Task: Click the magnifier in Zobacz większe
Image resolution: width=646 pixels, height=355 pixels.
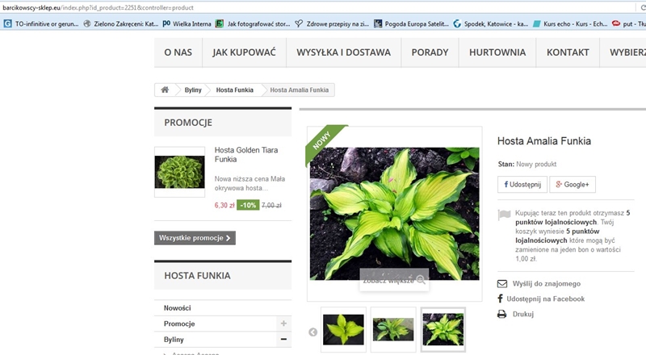Action: 421,279
